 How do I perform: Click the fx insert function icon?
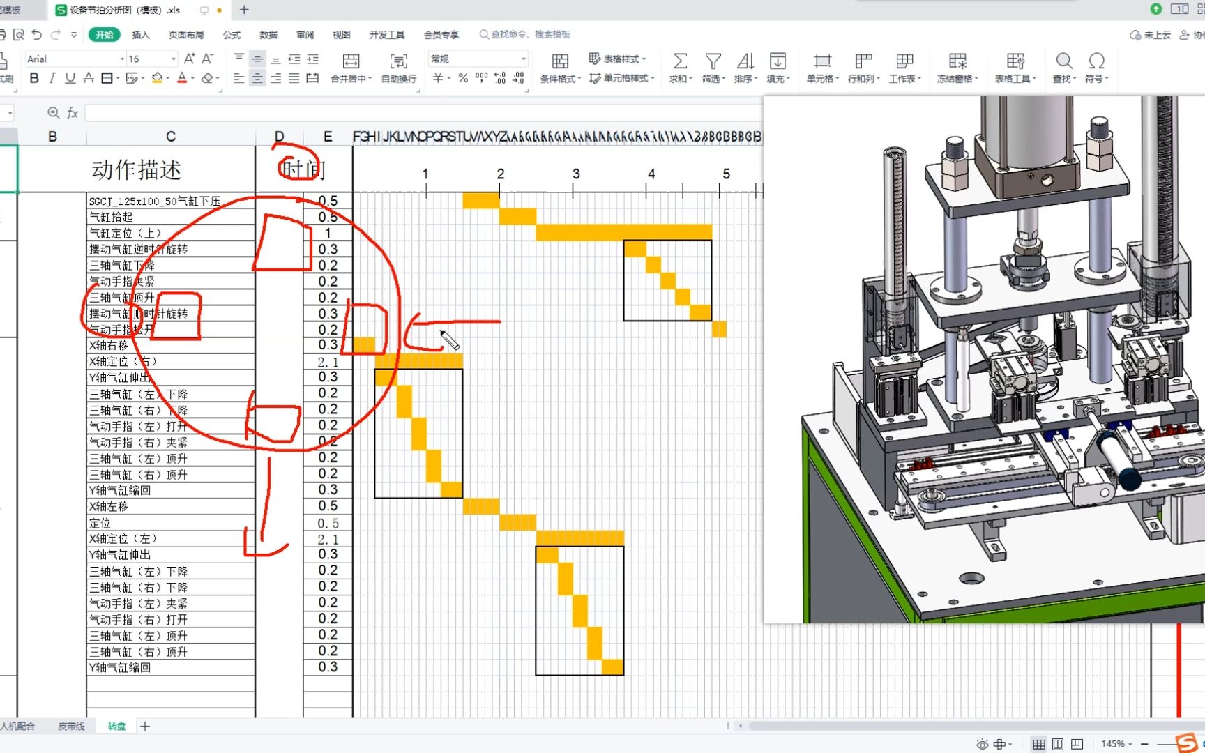tap(73, 113)
